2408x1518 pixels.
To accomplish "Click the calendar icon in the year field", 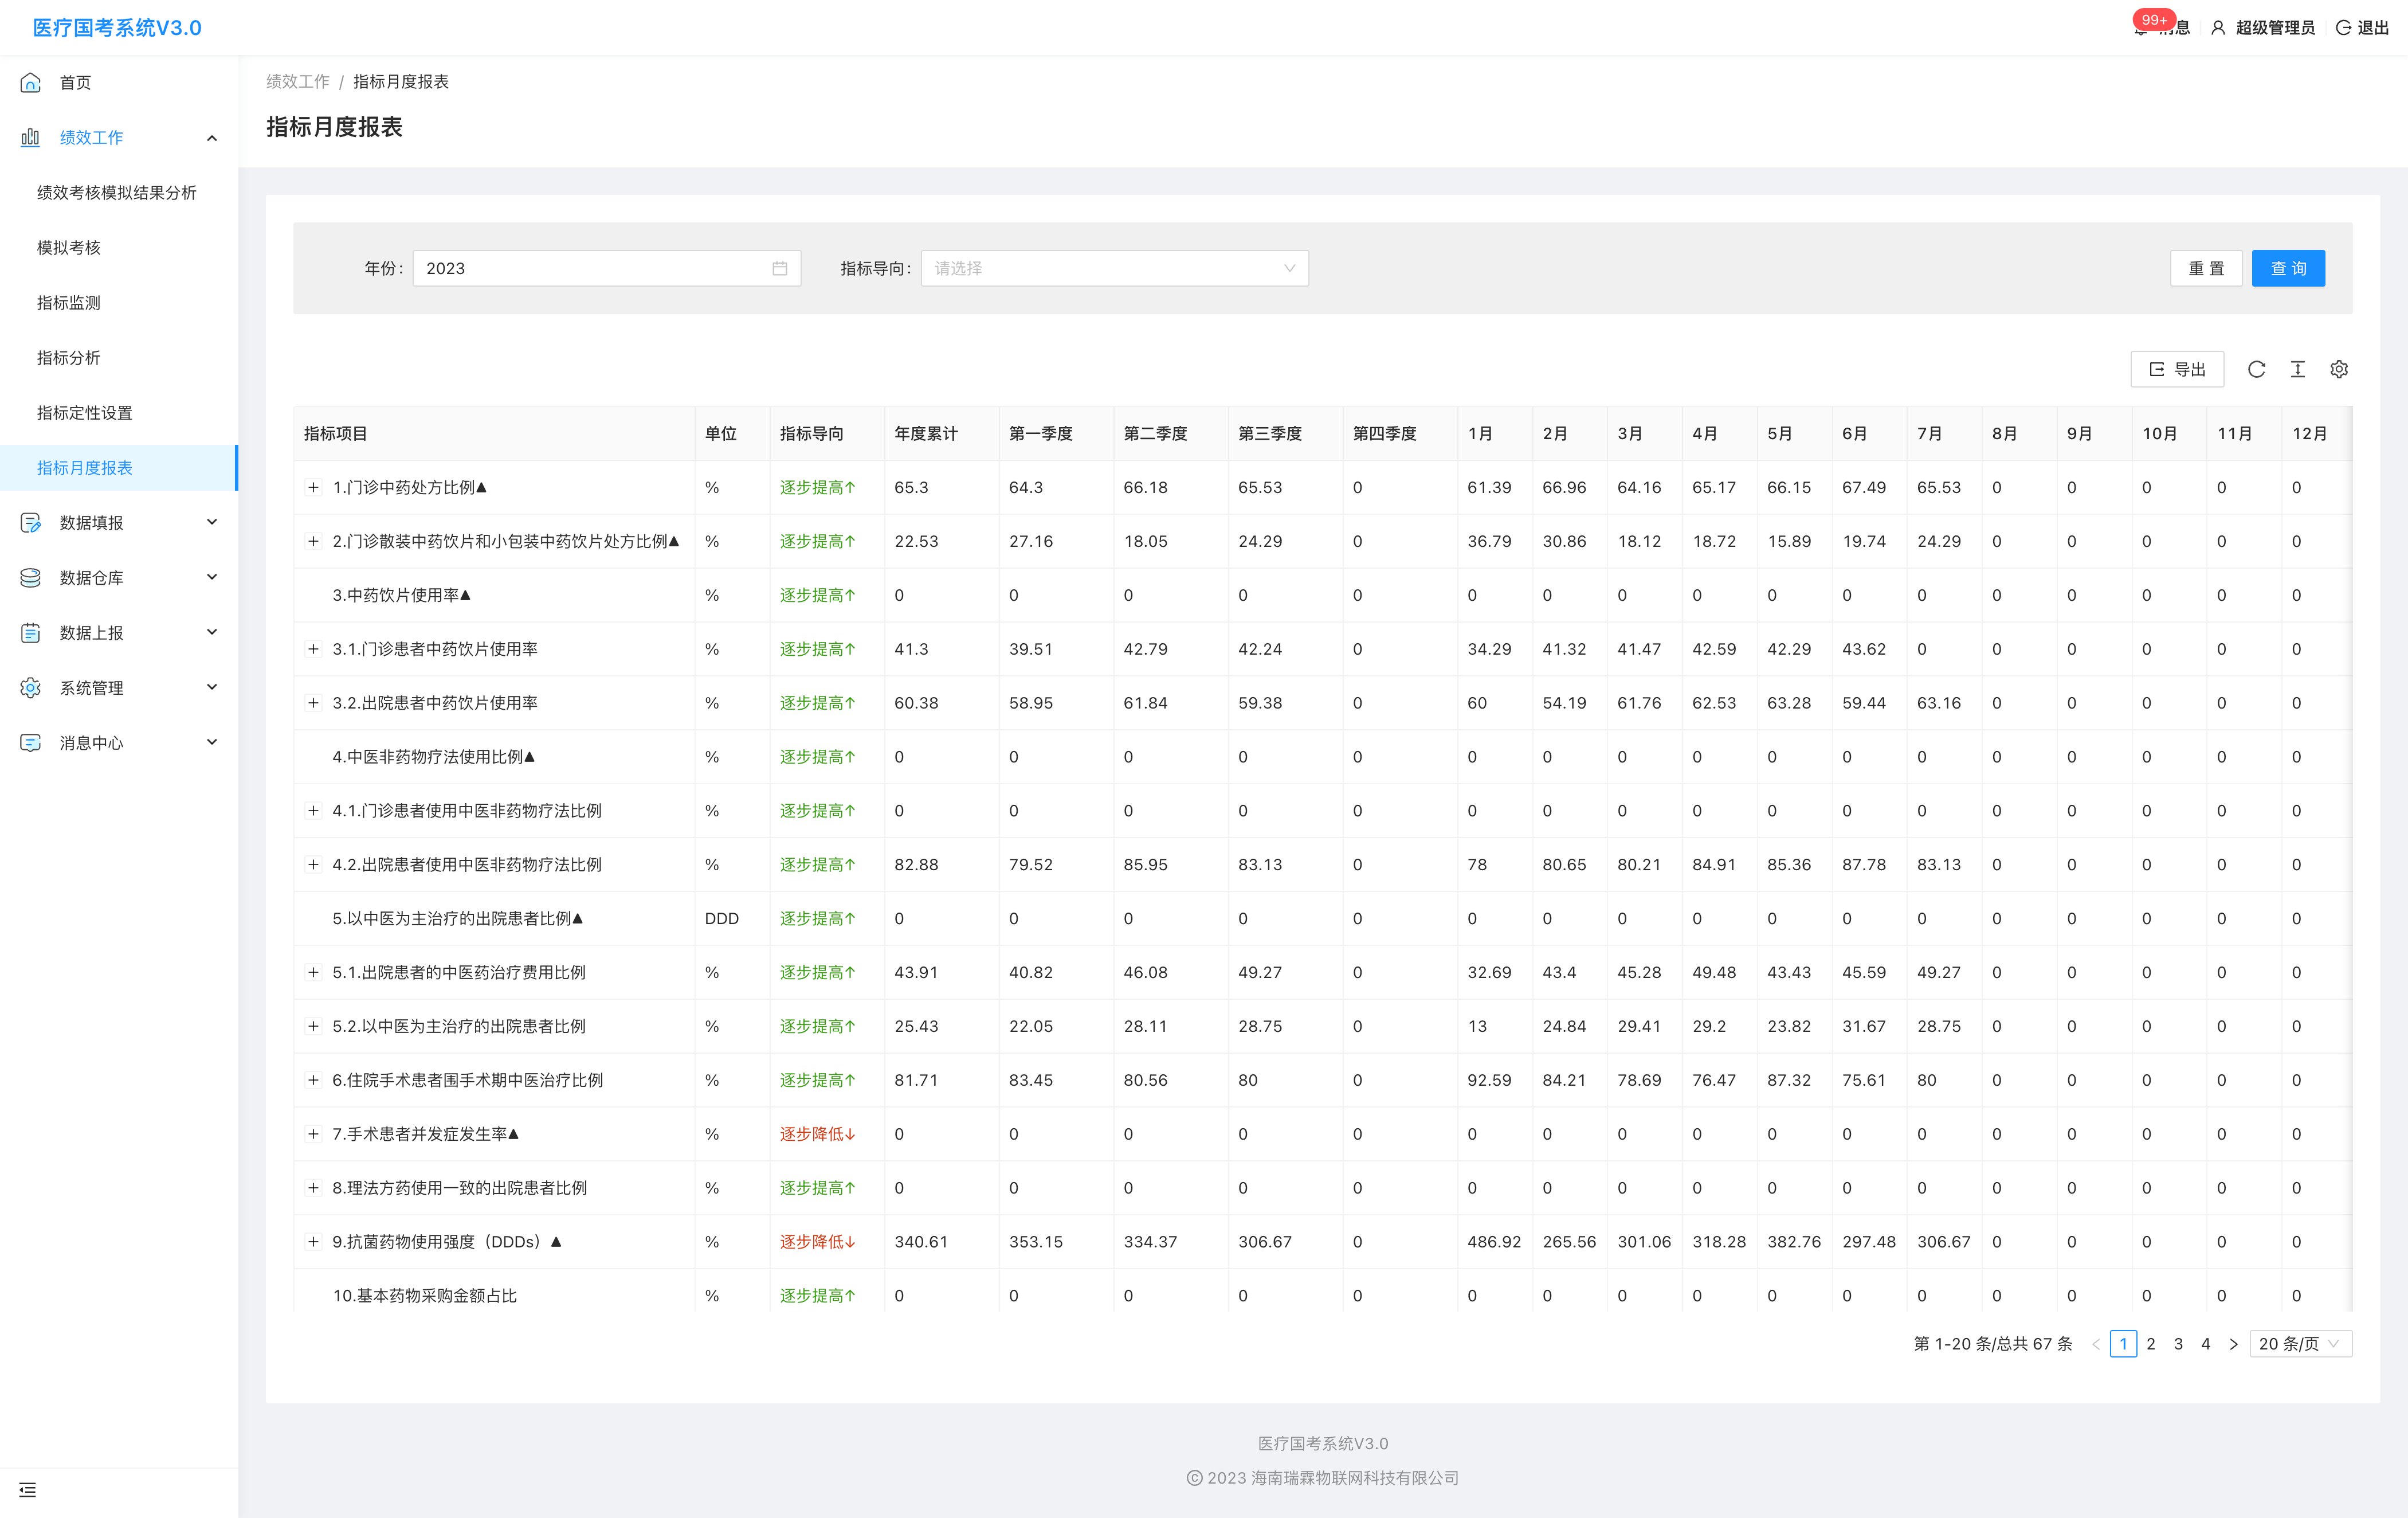I will coord(780,268).
